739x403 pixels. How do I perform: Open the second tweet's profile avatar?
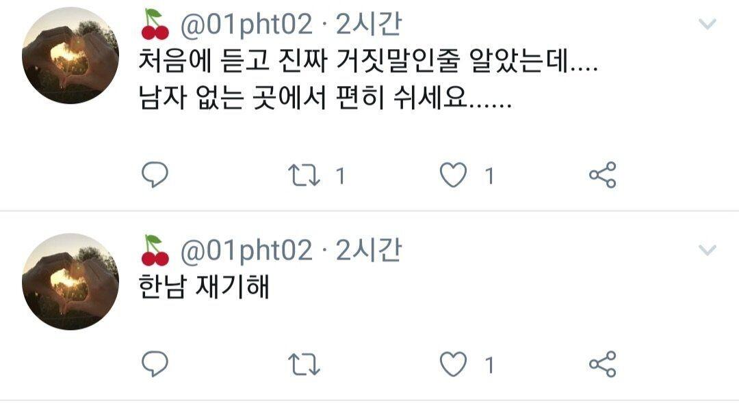pos(70,281)
